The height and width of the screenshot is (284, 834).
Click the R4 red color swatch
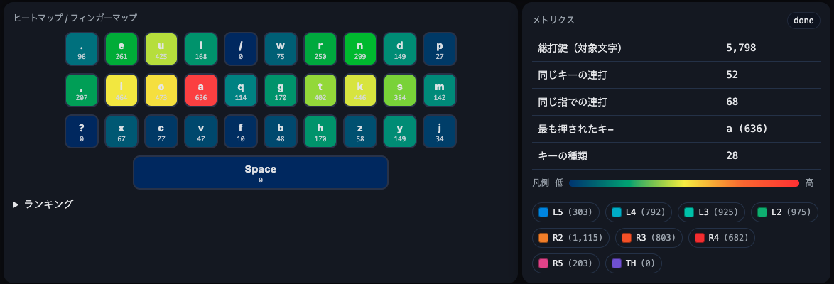[700, 238]
